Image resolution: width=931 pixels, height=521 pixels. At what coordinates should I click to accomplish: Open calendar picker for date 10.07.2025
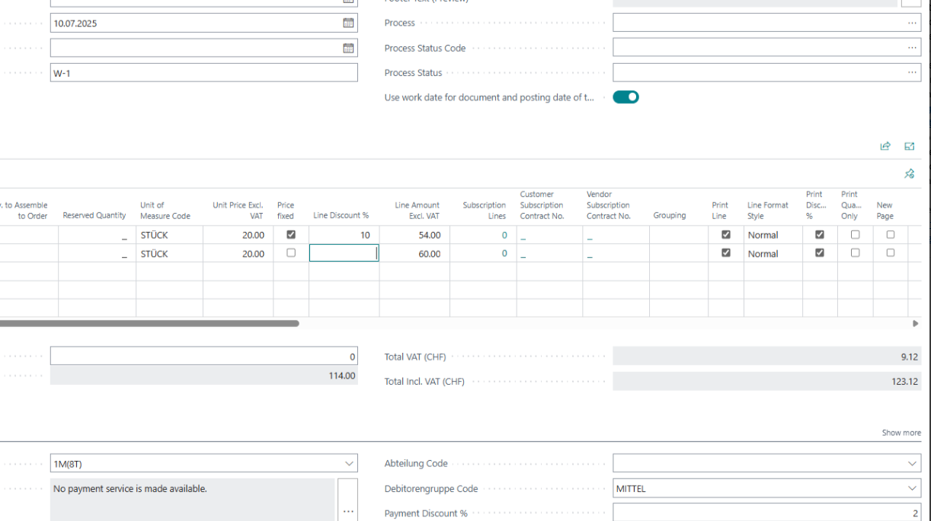tap(348, 24)
